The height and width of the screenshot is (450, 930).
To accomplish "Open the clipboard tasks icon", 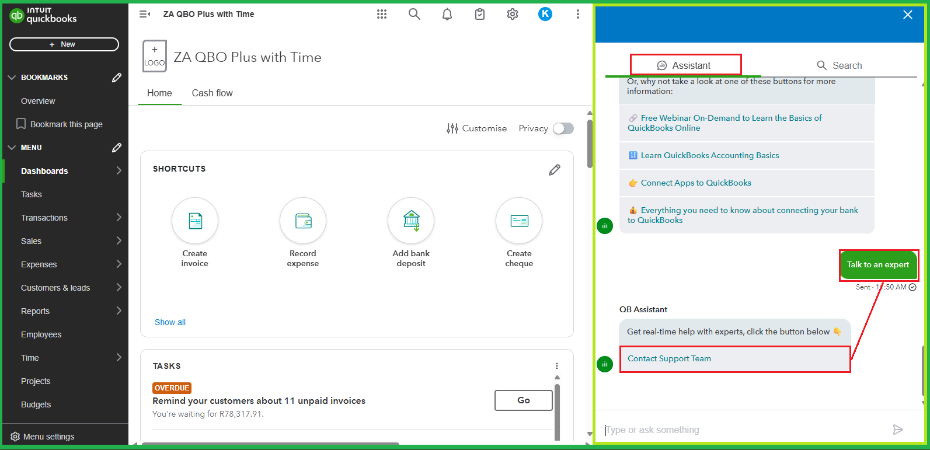I will pos(480,14).
